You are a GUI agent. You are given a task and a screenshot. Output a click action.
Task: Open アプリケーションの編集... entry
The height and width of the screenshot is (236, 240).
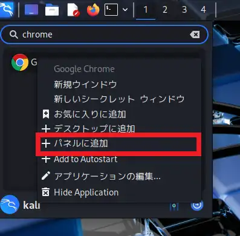point(119,176)
